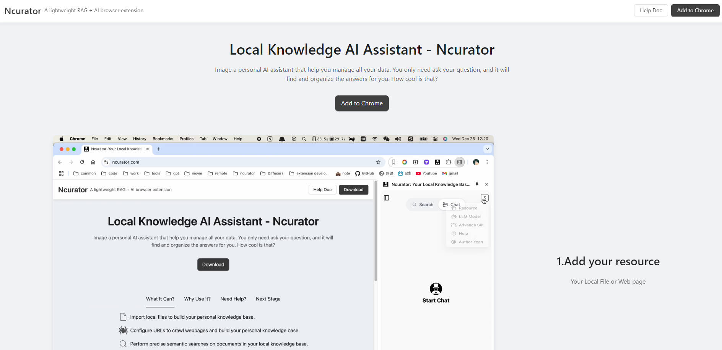
Task: Open the History menu in the macOS menu bar
Action: coord(139,139)
